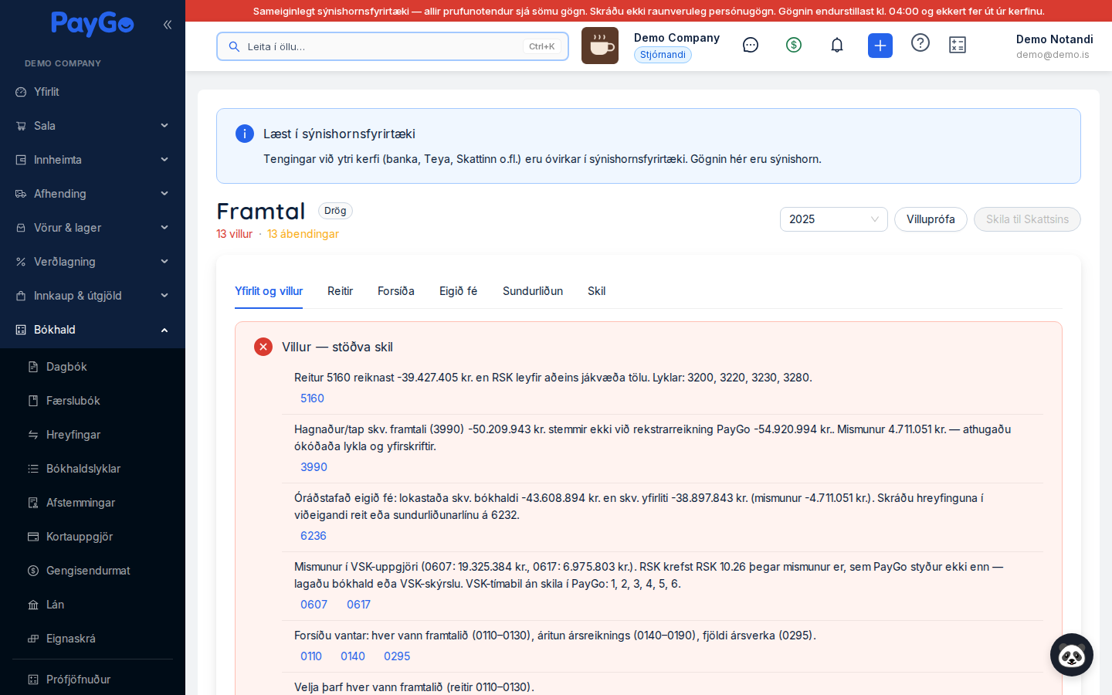Switch to the Reitir tab
Screen dimensions: 1112x695
pos(340,291)
